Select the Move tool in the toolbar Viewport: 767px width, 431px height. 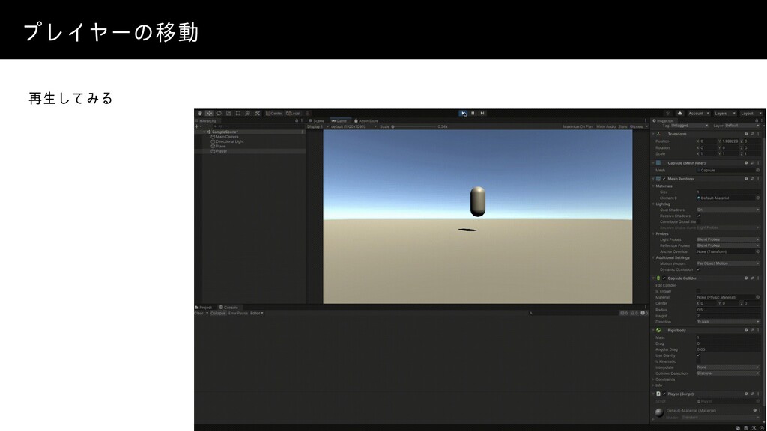click(x=207, y=113)
